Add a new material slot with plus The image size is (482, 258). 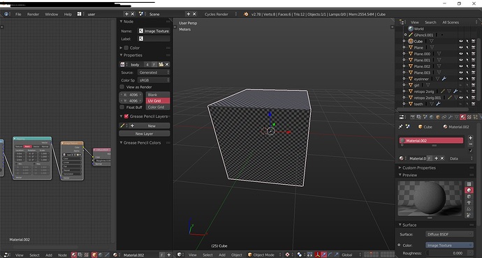coord(470,138)
